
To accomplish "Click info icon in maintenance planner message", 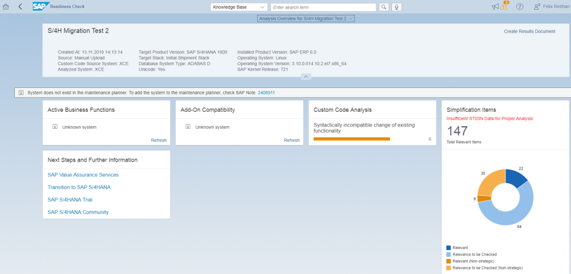I will click(x=21, y=93).
